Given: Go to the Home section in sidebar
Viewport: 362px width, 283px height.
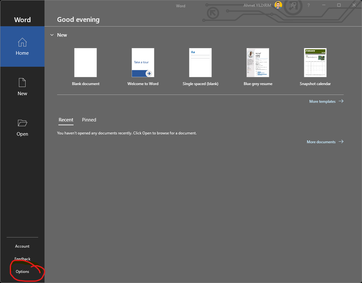Looking at the screenshot, I should click(x=22, y=46).
